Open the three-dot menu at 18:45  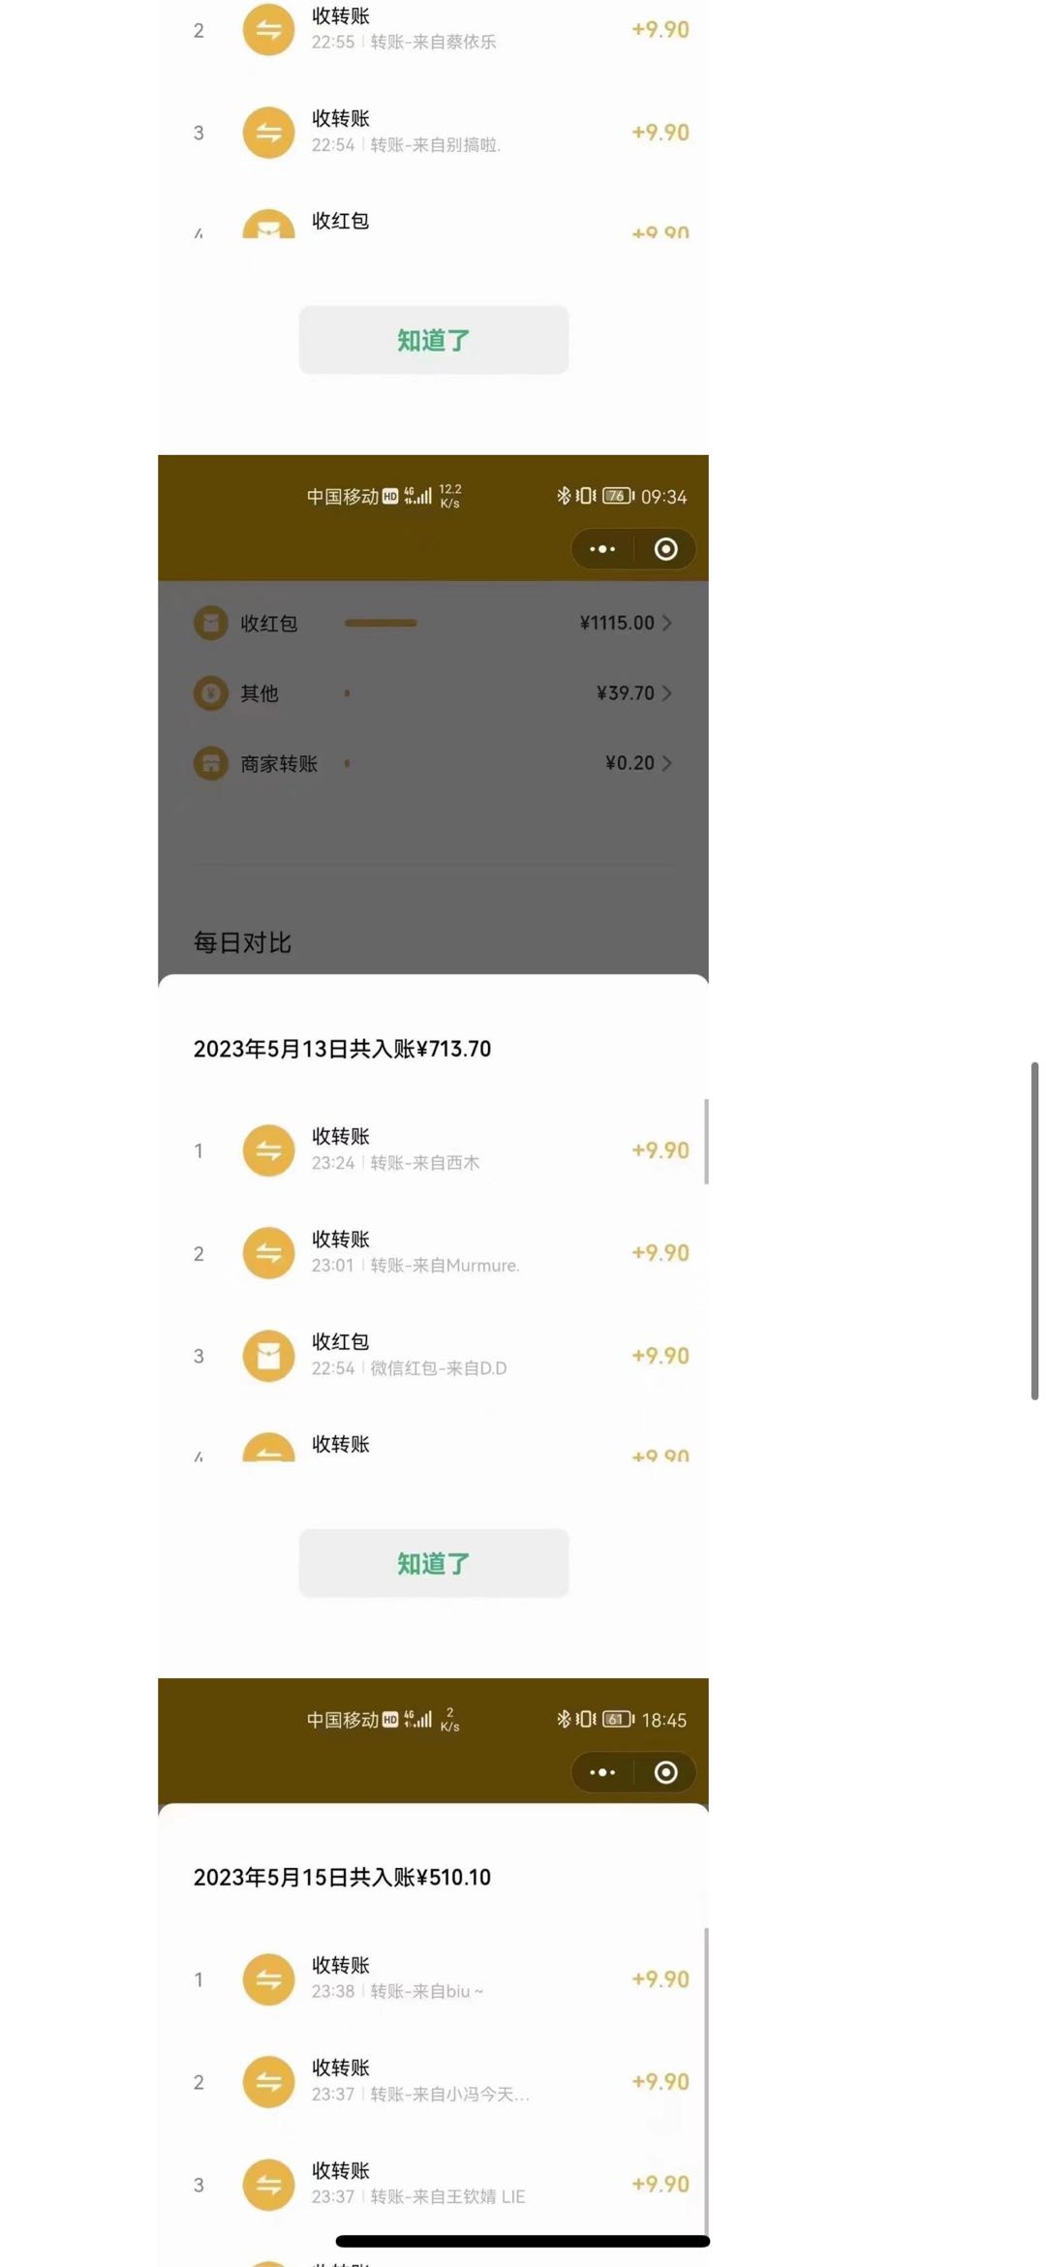pyautogui.click(x=602, y=1772)
